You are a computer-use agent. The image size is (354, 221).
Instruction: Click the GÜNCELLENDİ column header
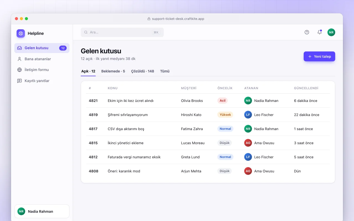click(x=306, y=88)
